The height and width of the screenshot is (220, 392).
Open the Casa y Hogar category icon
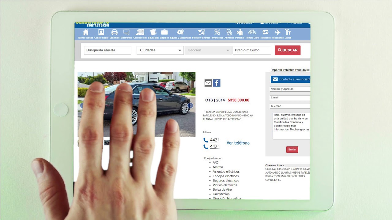pyautogui.click(x=101, y=32)
